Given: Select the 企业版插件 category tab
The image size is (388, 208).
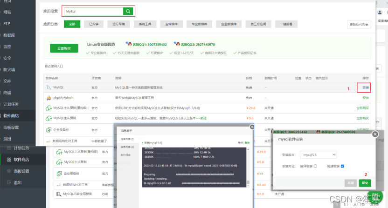Looking at the screenshot, I should pos(229,24).
